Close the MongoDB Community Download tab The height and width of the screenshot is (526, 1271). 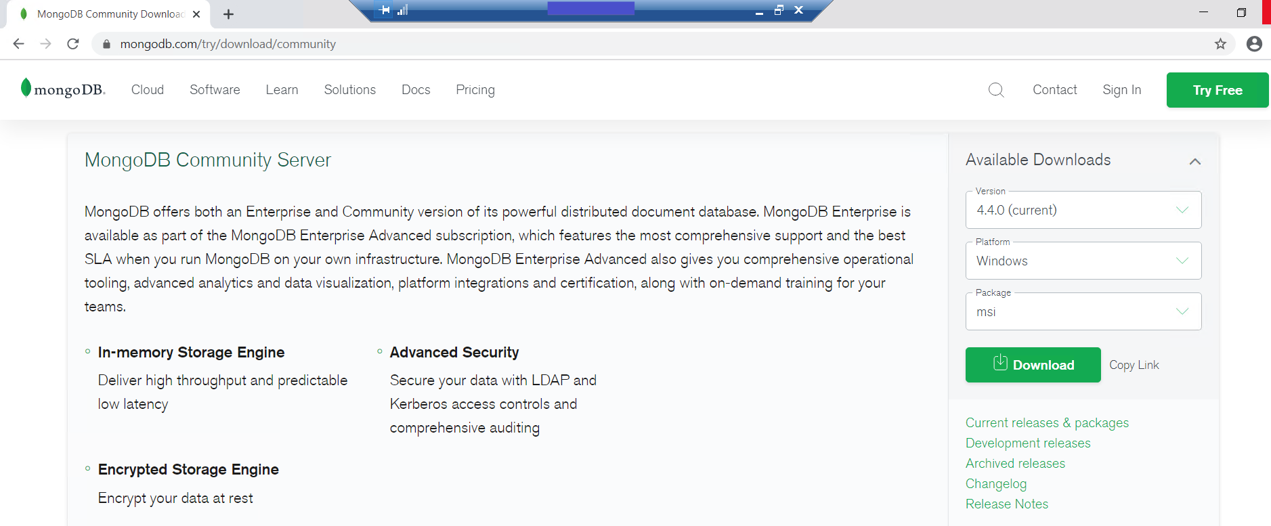click(x=196, y=14)
